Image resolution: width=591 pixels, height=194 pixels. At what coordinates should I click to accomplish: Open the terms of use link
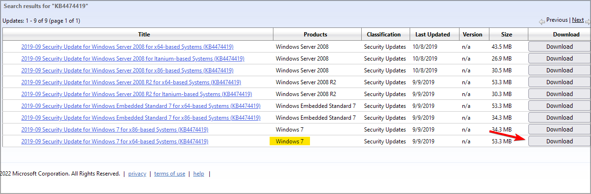pos(169,174)
